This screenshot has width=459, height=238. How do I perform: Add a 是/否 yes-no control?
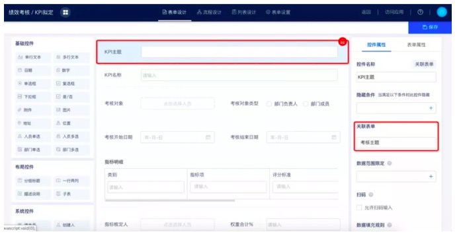[x=71, y=96]
